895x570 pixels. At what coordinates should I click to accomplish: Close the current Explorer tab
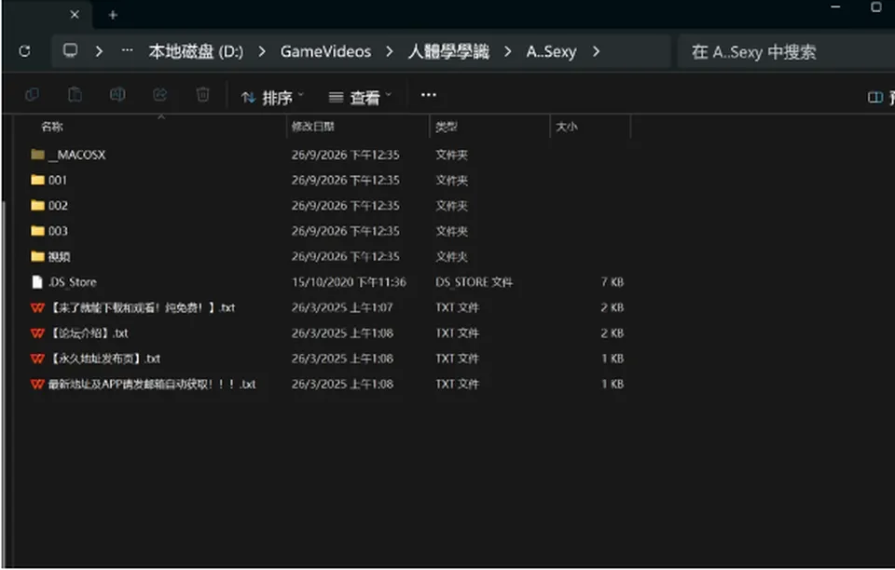(x=75, y=15)
